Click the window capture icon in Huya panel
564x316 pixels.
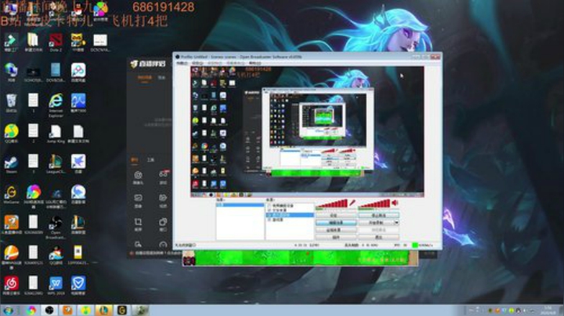[x=163, y=224]
